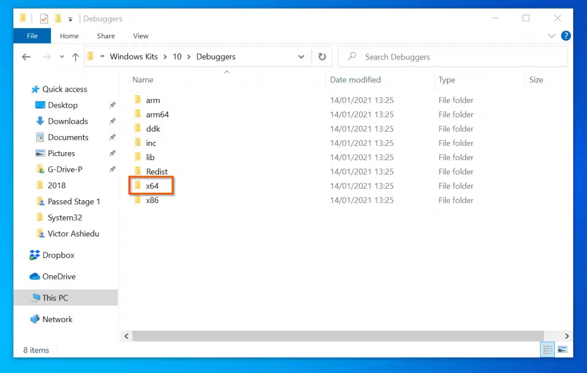Expand the ribbon with chevron
Image resolution: width=587 pixels, height=373 pixels.
(x=551, y=35)
